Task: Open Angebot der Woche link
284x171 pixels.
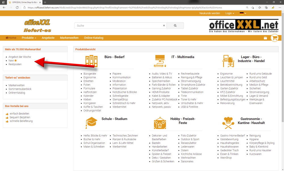Action: [20, 57]
